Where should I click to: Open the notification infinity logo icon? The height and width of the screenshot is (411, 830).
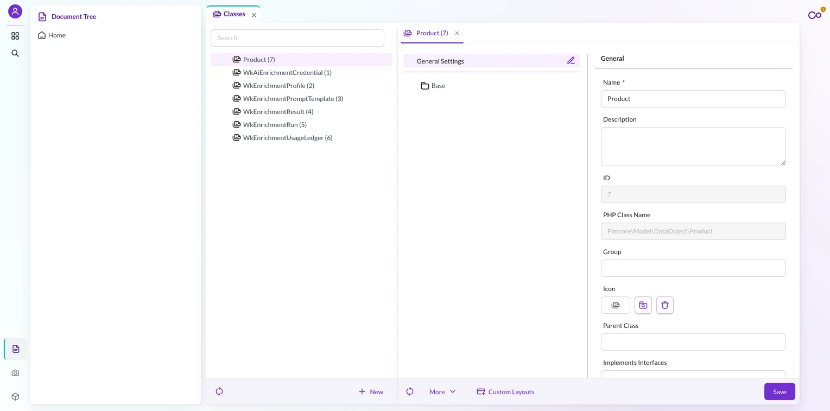click(815, 14)
